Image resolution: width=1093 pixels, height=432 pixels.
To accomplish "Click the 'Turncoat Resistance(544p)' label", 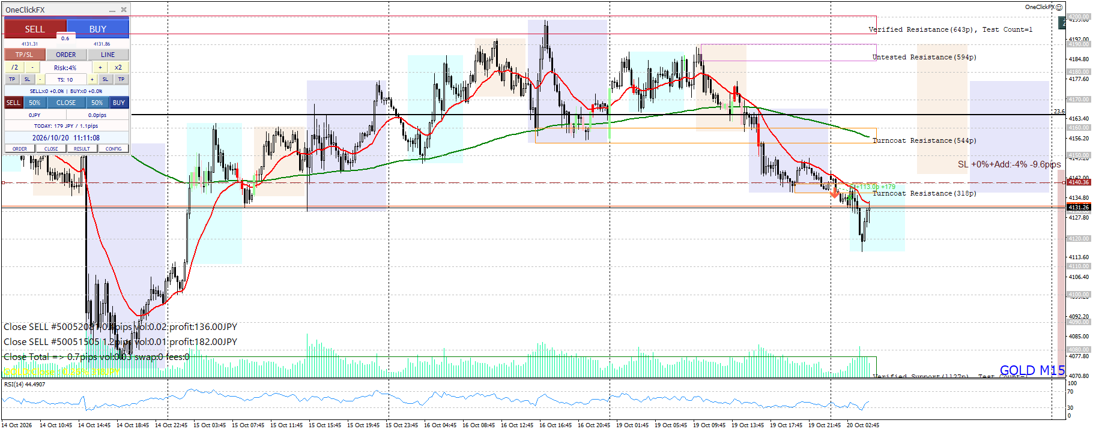I will click(x=924, y=140).
